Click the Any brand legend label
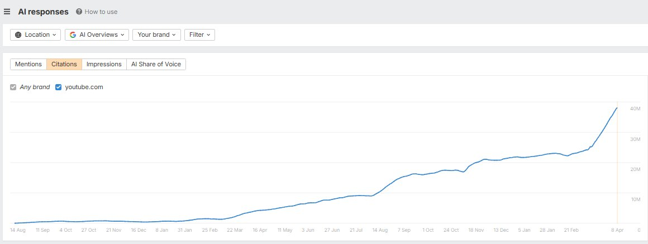The image size is (648, 244). tap(35, 87)
